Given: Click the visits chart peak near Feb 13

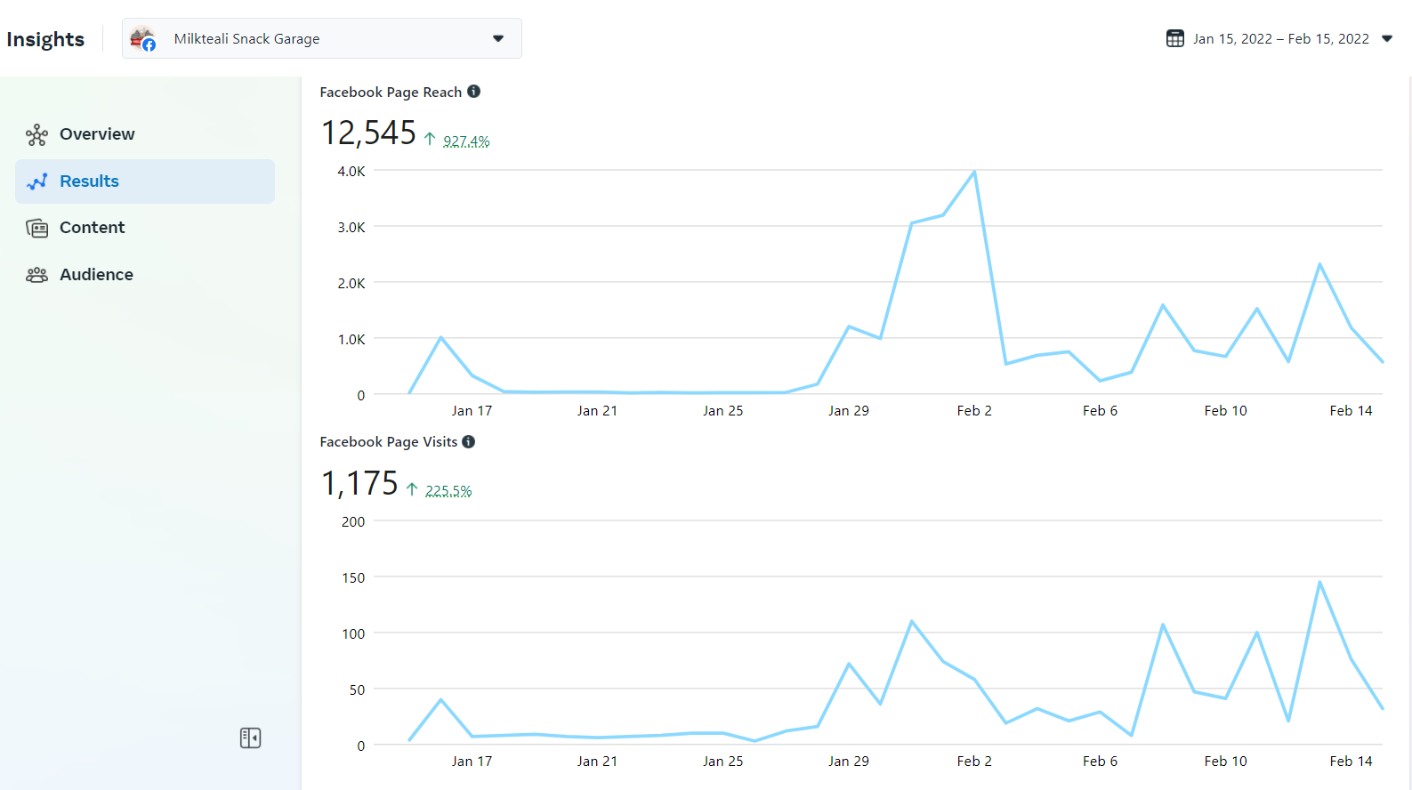Looking at the screenshot, I should [x=1319, y=582].
